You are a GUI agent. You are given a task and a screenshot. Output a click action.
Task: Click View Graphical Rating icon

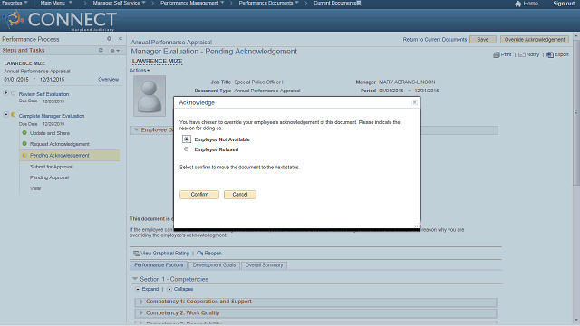point(136,254)
